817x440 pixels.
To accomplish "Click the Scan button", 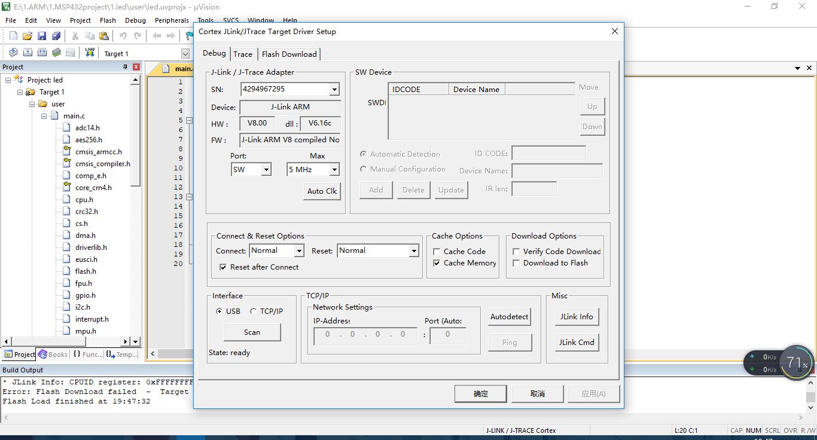I will point(252,332).
